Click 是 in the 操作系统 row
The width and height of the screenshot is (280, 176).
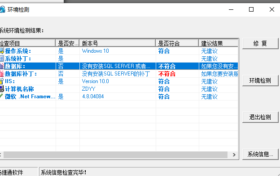coord(61,51)
